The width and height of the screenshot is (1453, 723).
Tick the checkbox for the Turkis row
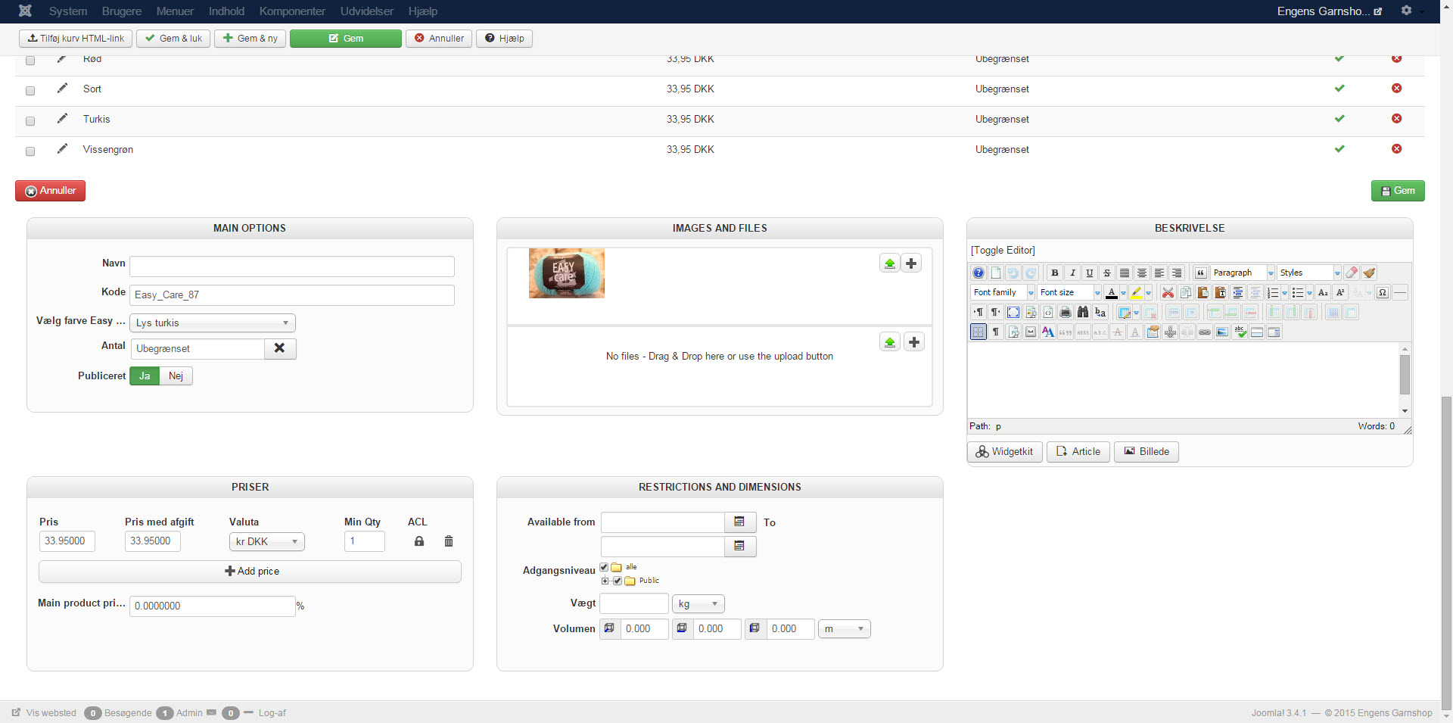[30, 121]
